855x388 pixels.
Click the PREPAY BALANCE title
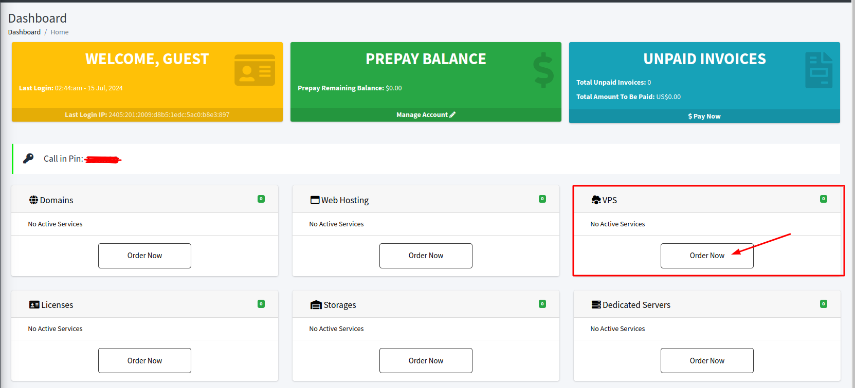tap(426, 59)
